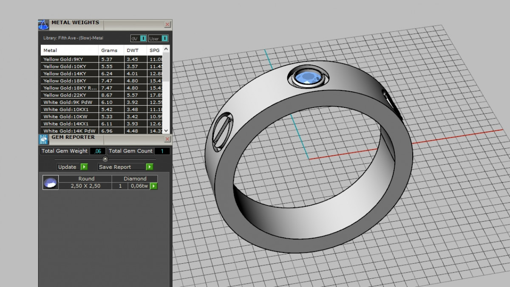Toggle the GV library switch

(143, 38)
